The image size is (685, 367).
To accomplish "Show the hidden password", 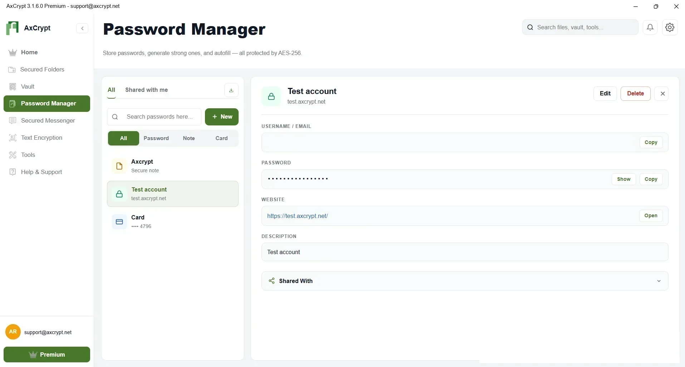I will click(623, 179).
